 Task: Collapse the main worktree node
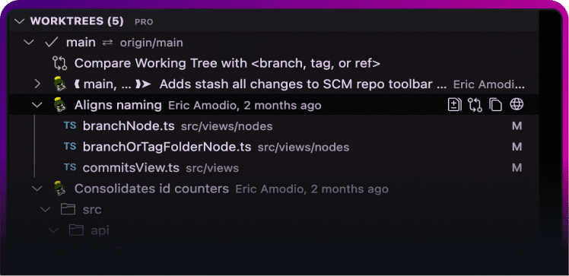(x=28, y=43)
